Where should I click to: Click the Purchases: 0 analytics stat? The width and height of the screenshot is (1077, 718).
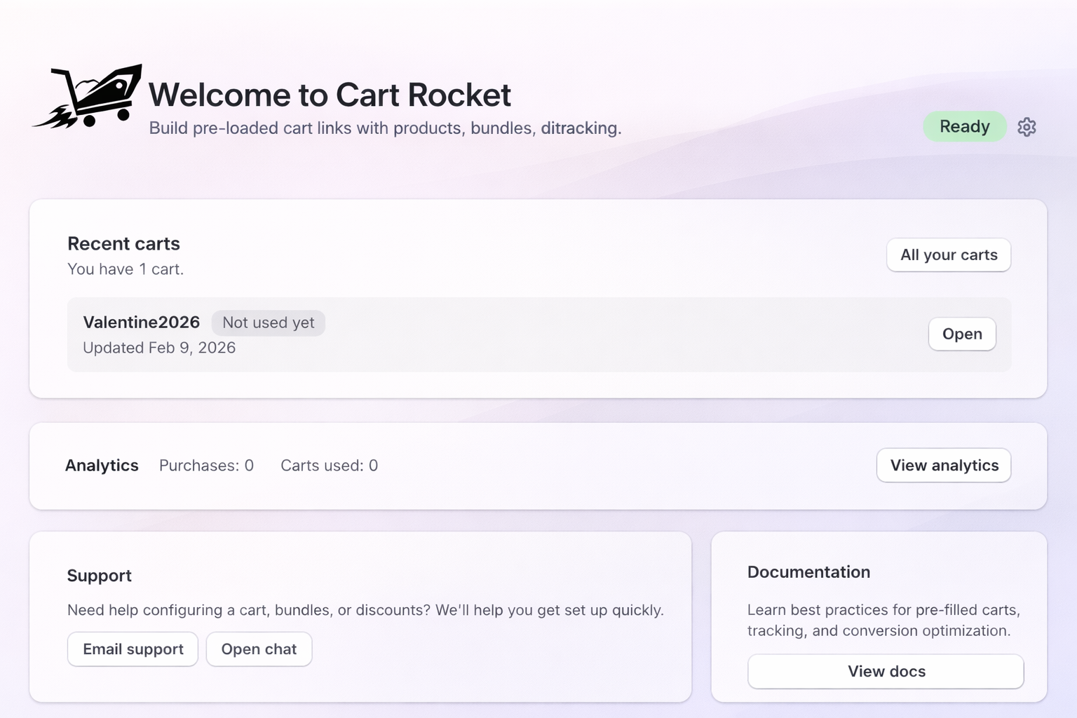[206, 465]
